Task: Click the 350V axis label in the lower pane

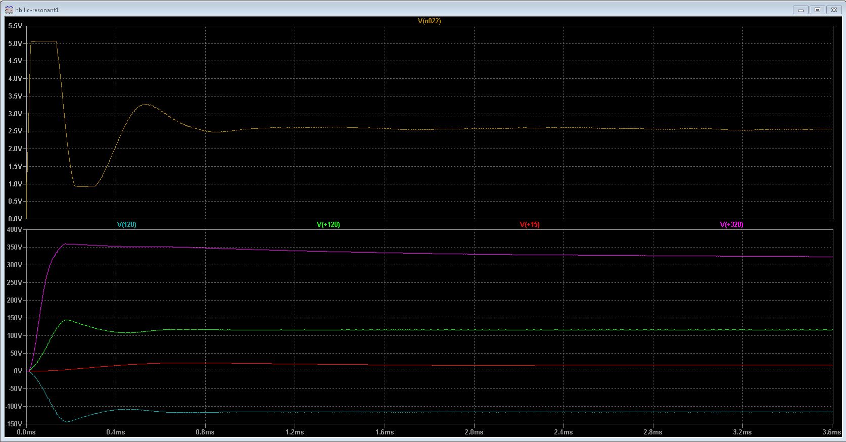Action: pyautogui.click(x=15, y=248)
